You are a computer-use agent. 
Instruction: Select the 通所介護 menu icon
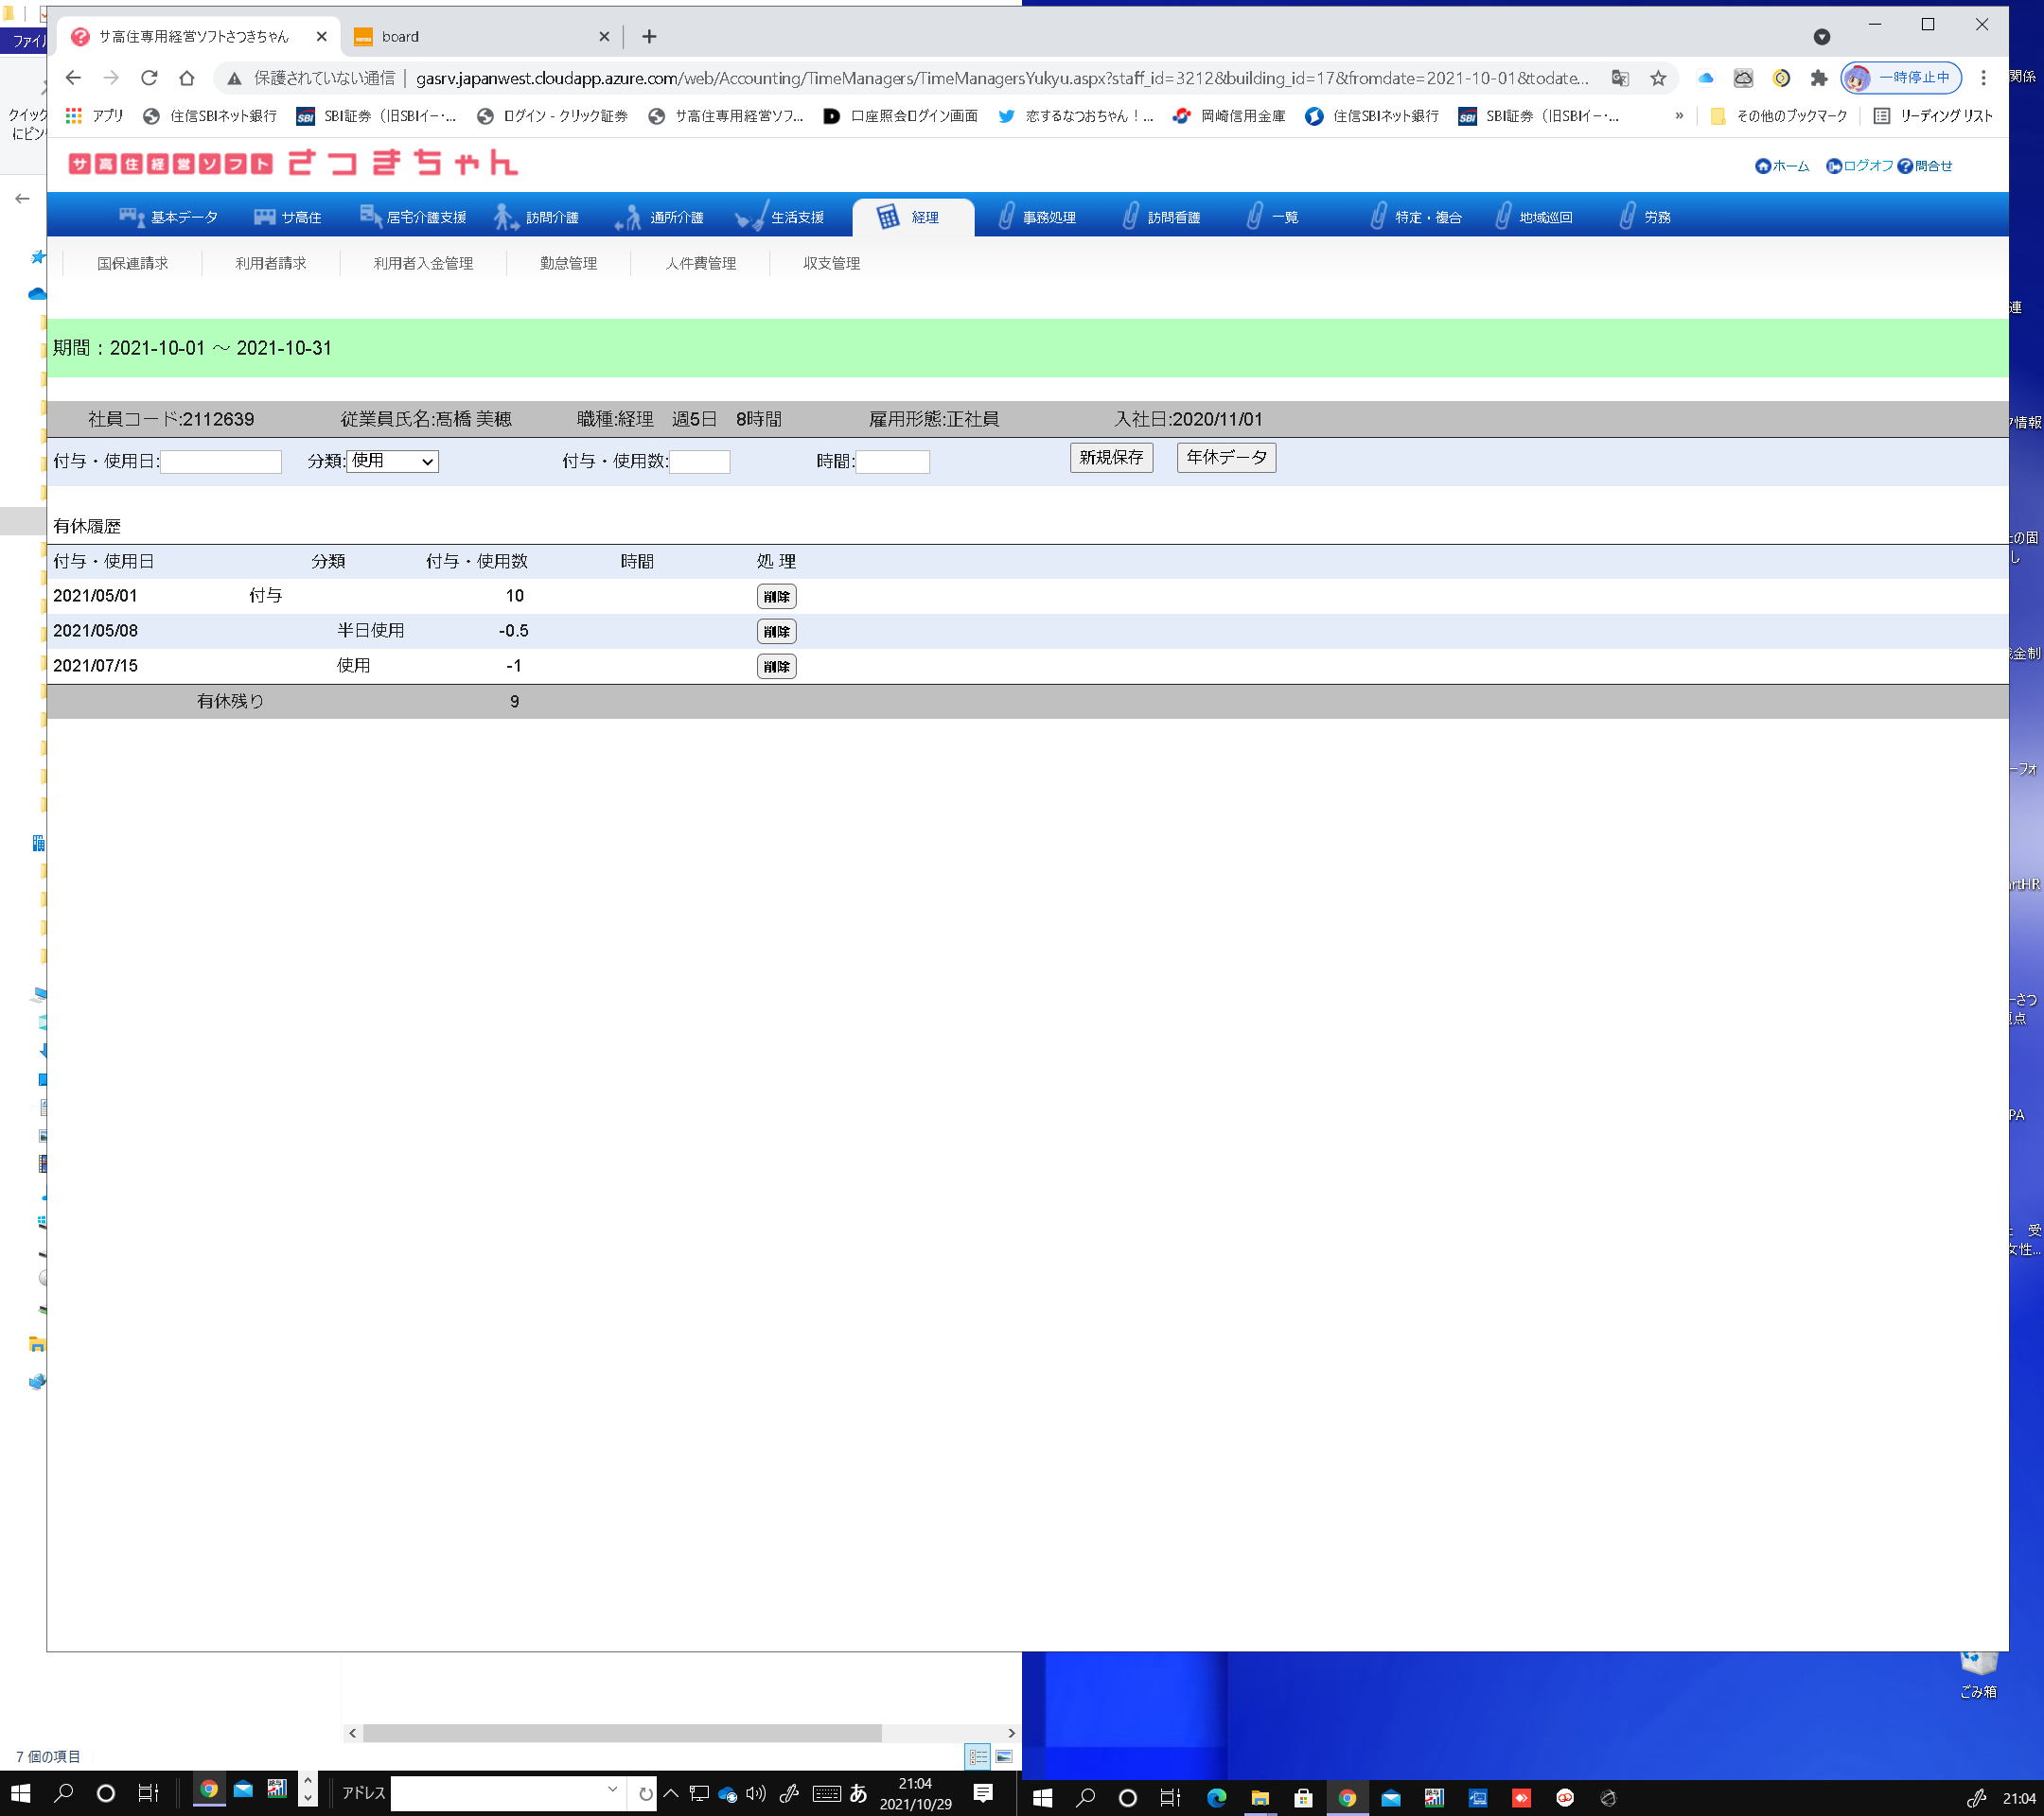click(x=628, y=217)
